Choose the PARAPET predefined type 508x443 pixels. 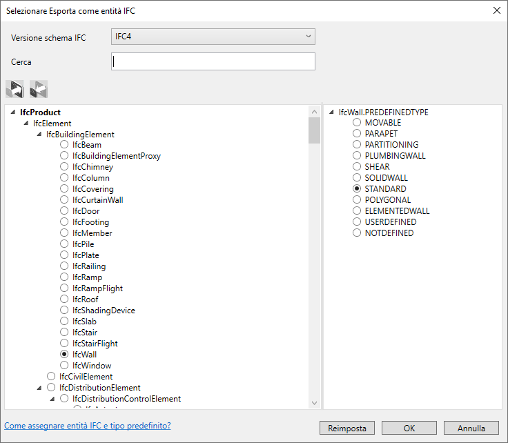(x=357, y=133)
